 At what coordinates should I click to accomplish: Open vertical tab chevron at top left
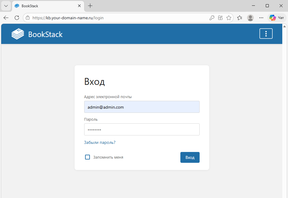pyautogui.click(x=6, y=5)
